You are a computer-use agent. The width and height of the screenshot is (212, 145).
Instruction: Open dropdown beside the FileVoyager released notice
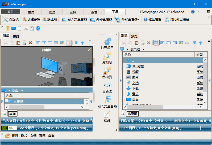pos(188,12)
